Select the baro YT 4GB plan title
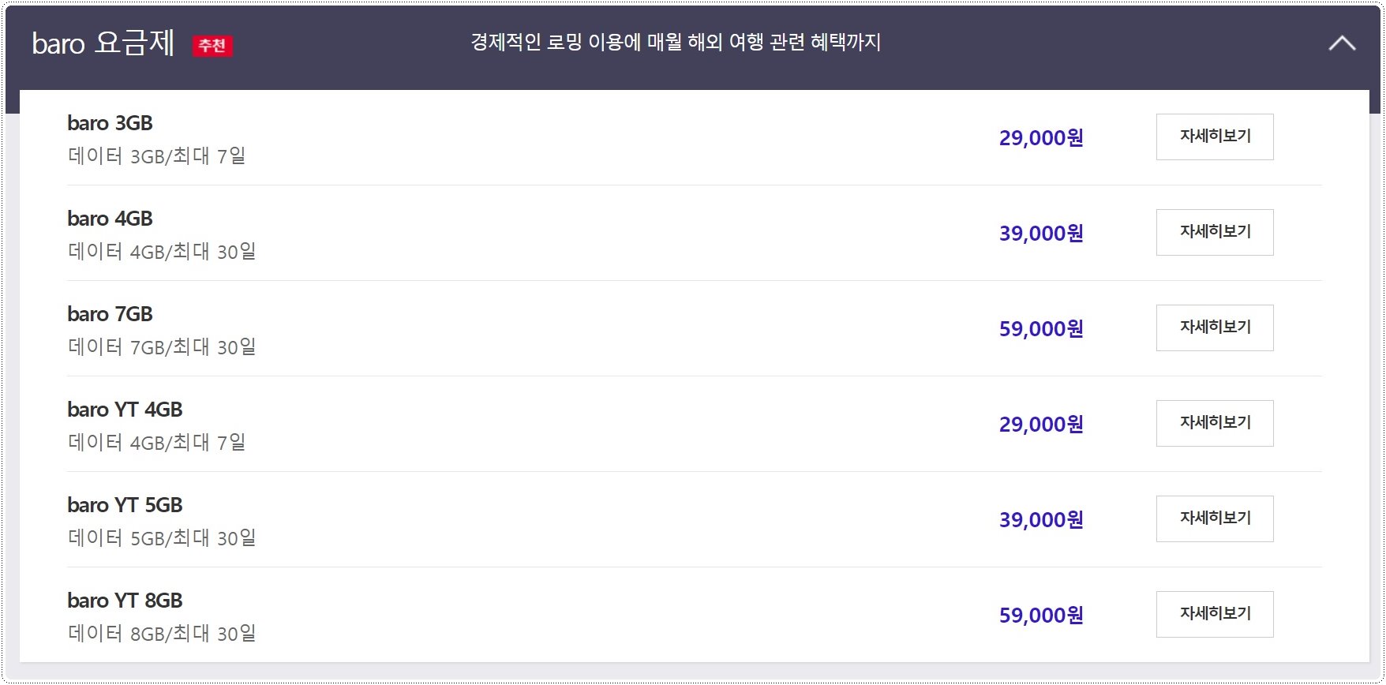This screenshot has height=685, width=1386. [125, 410]
